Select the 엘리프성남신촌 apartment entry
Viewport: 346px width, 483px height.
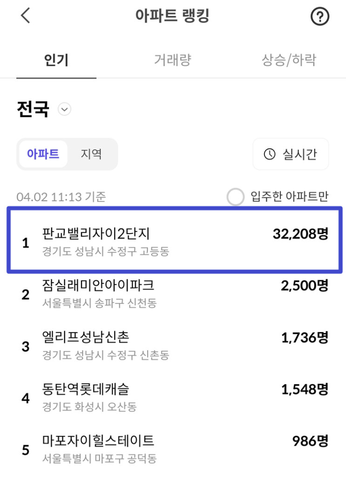click(85, 336)
